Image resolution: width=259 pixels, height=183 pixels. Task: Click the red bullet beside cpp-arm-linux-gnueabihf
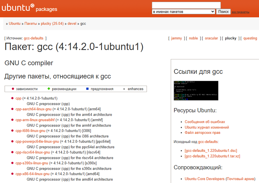pos(12,120)
